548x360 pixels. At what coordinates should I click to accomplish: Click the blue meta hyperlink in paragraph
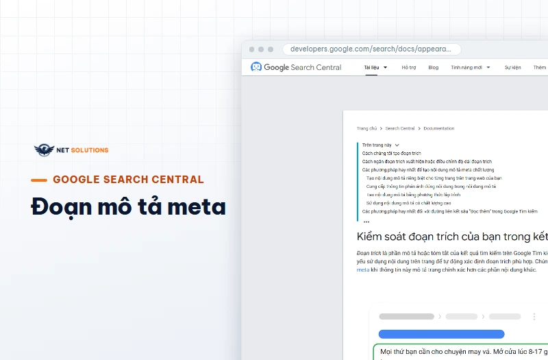[363, 269]
